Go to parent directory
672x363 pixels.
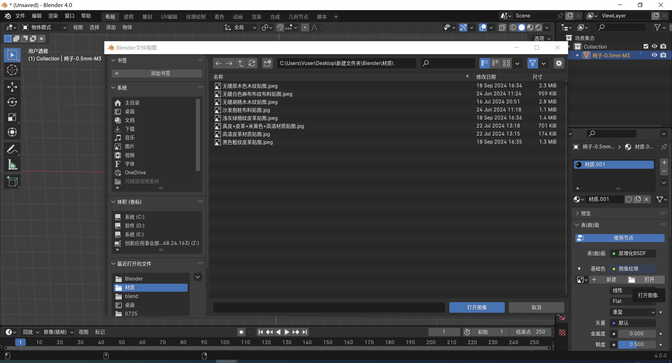coord(241,64)
